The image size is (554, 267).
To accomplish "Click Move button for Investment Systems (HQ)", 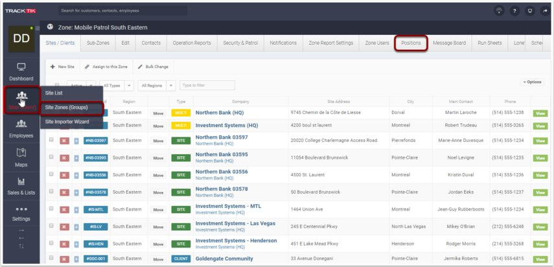I will [x=158, y=126].
